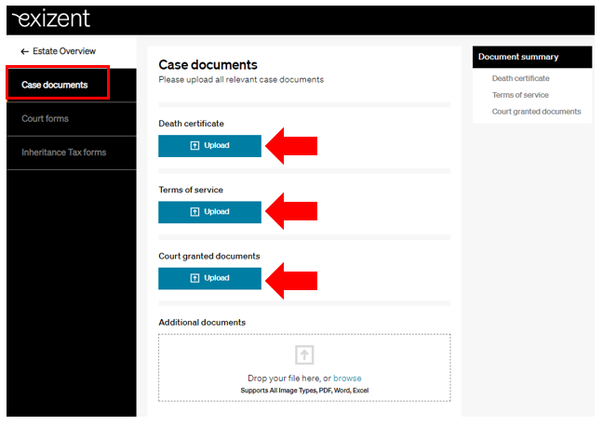Jump to Death certificate in Document summary
This screenshot has height=425, width=603.
point(521,78)
